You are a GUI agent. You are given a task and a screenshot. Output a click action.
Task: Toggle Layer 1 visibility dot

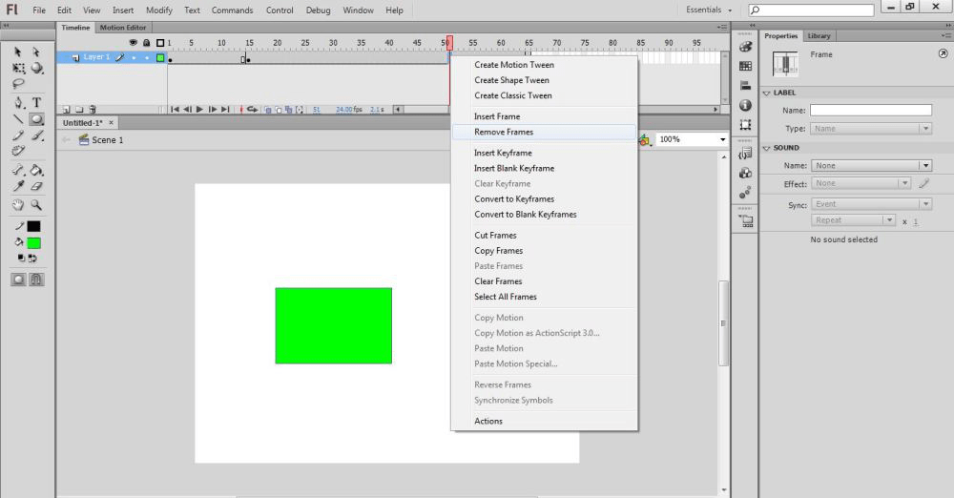(134, 58)
